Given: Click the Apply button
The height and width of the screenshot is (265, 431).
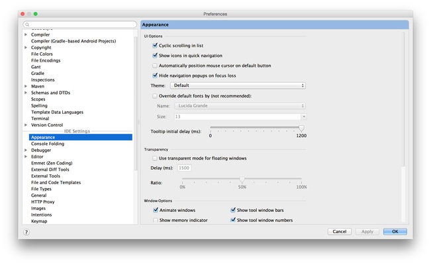Looking at the screenshot, I should point(367,232).
